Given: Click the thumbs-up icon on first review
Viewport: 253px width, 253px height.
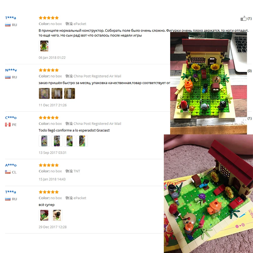Looking at the screenshot, I should [244, 18].
